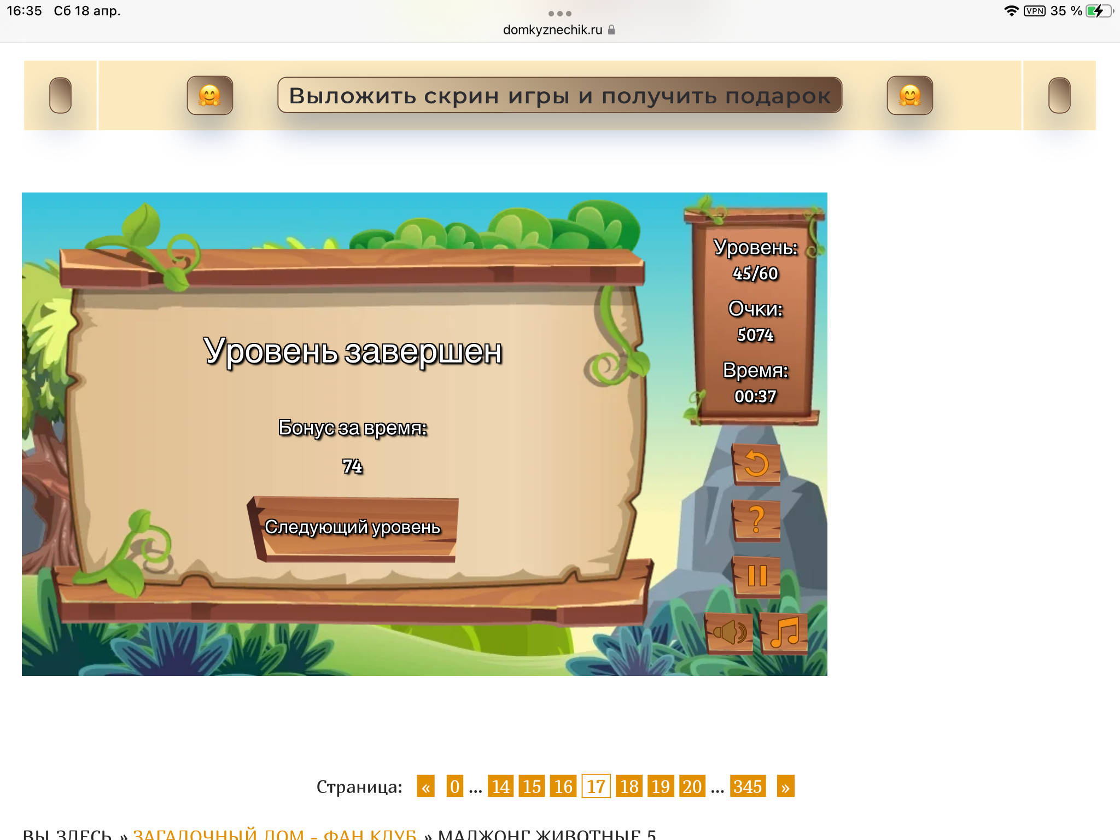Open page 18 in pagination
Screen dimensions: 1120x840
[x=629, y=786]
